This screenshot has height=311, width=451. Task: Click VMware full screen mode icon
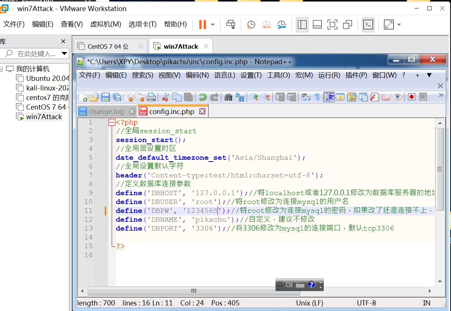(332, 24)
